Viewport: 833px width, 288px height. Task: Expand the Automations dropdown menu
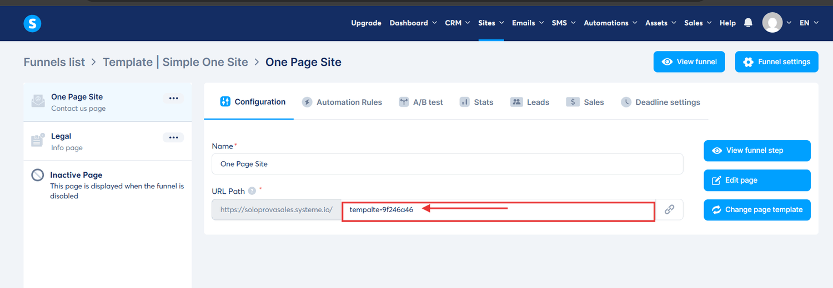(610, 23)
